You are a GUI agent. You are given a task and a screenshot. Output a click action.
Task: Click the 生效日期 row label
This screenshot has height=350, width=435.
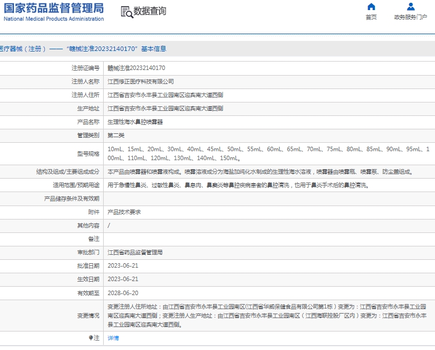coord(88,279)
